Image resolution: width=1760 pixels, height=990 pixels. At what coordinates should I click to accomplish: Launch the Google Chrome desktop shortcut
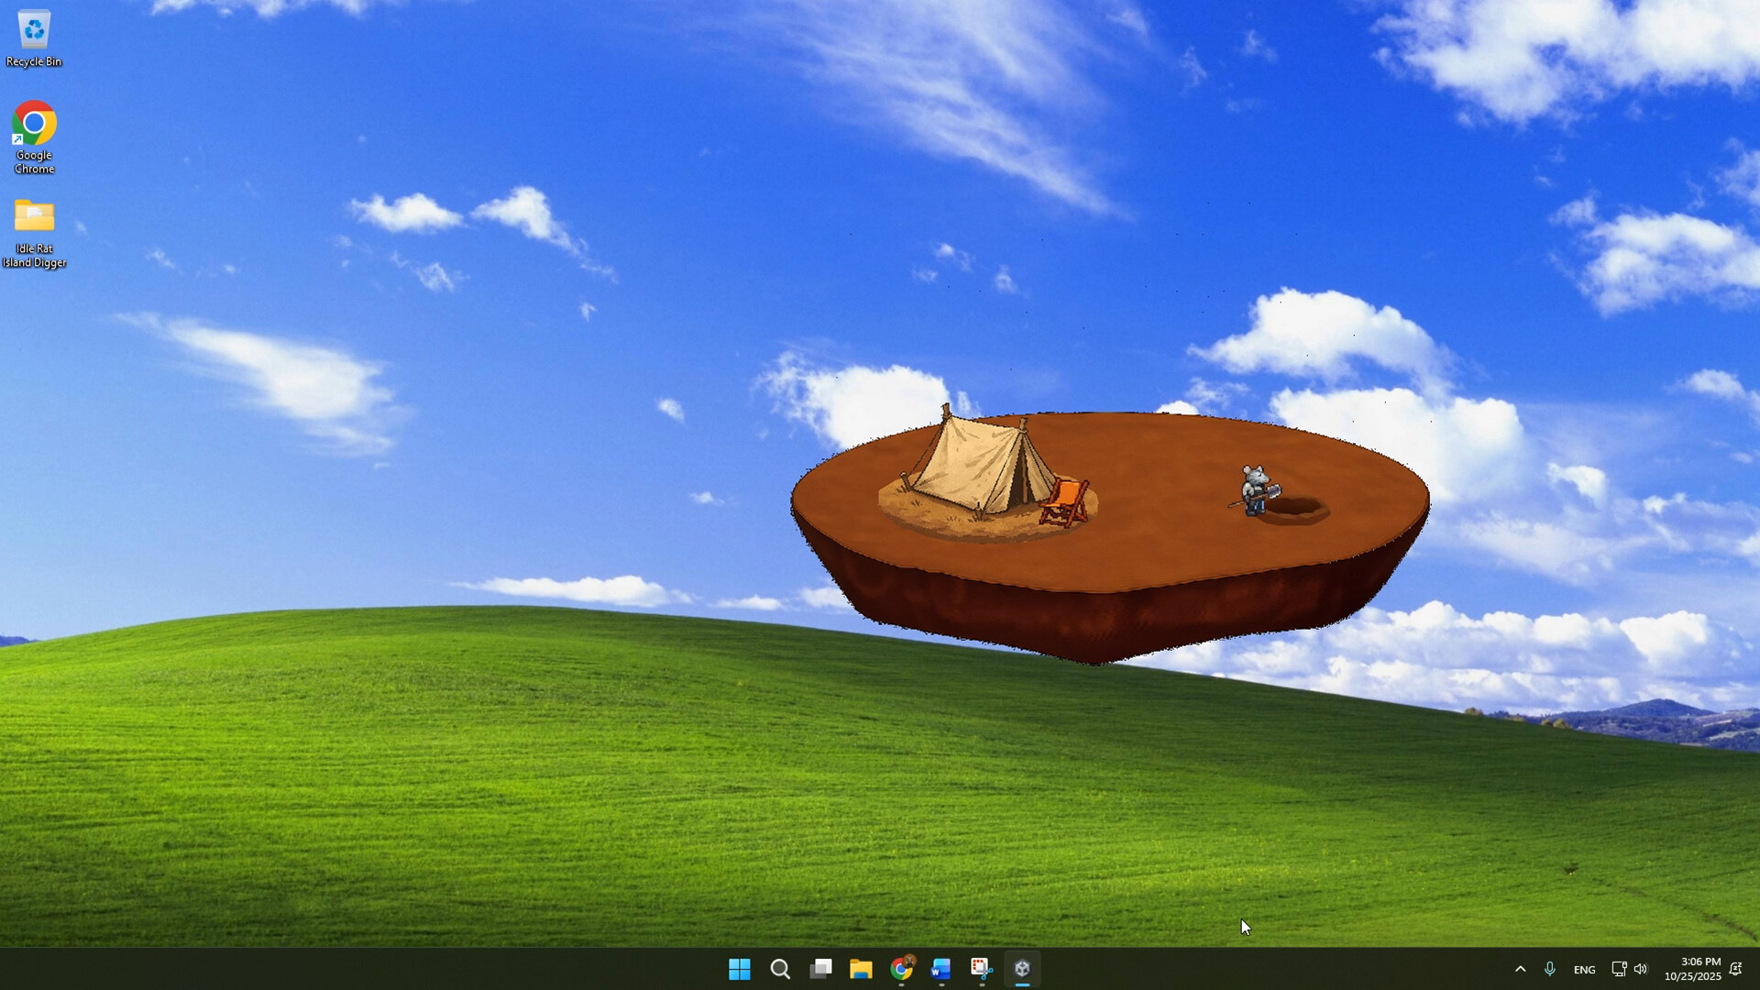(x=34, y=124)
